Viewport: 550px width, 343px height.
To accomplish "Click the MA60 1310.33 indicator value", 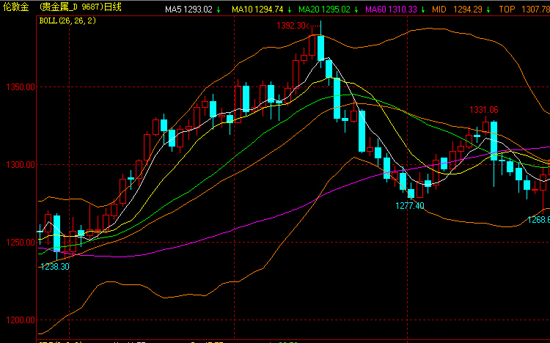I will [x=391, y=10].
